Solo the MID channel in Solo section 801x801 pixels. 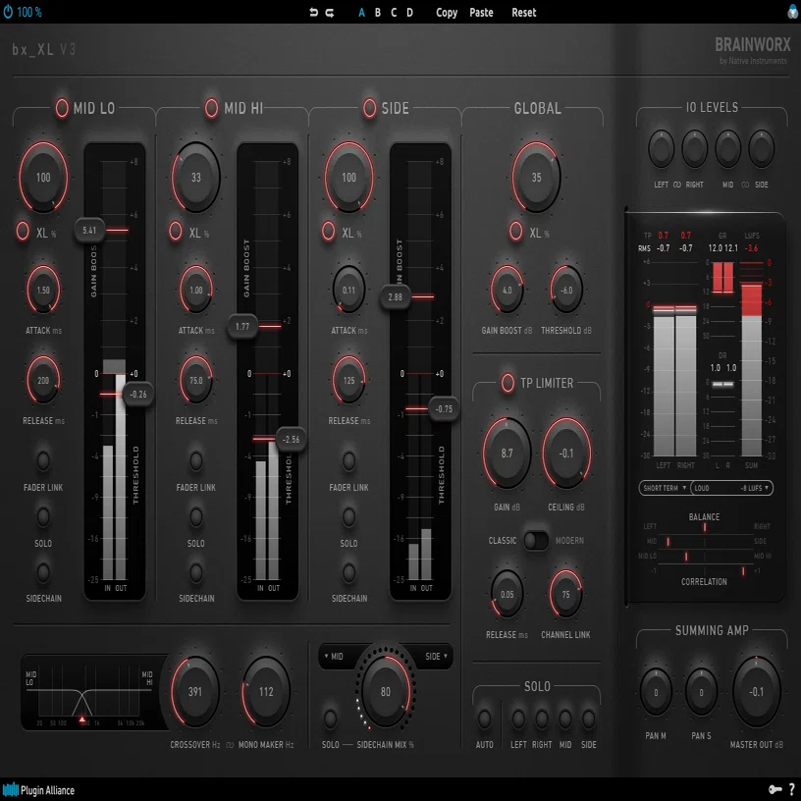click(x=565, y=719)
